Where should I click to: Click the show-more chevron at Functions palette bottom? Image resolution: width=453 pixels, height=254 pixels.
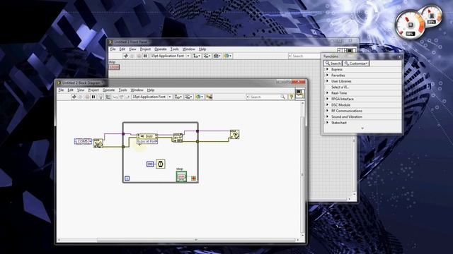(x=362, y=128)
